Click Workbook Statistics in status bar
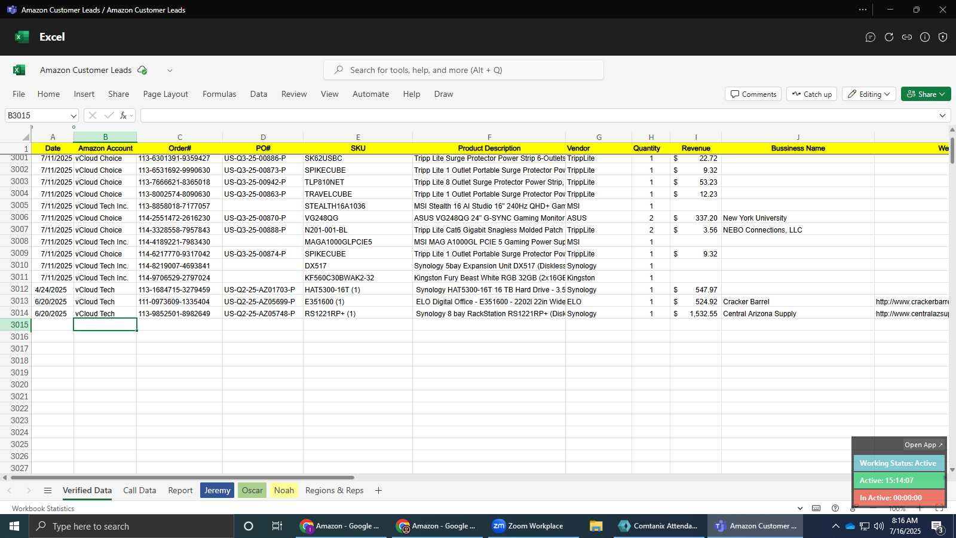The image size is (956, 538). coord(43,508)
